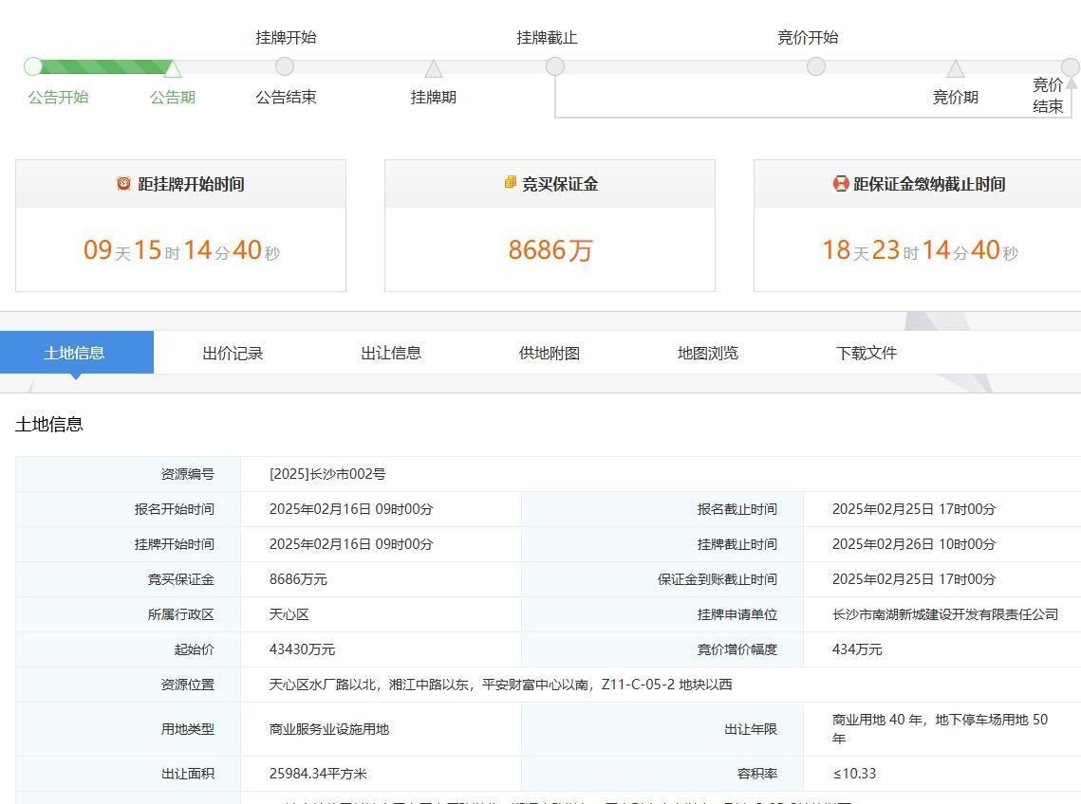
Task: Open the 下载文件 tab
Action: (867, 353)
